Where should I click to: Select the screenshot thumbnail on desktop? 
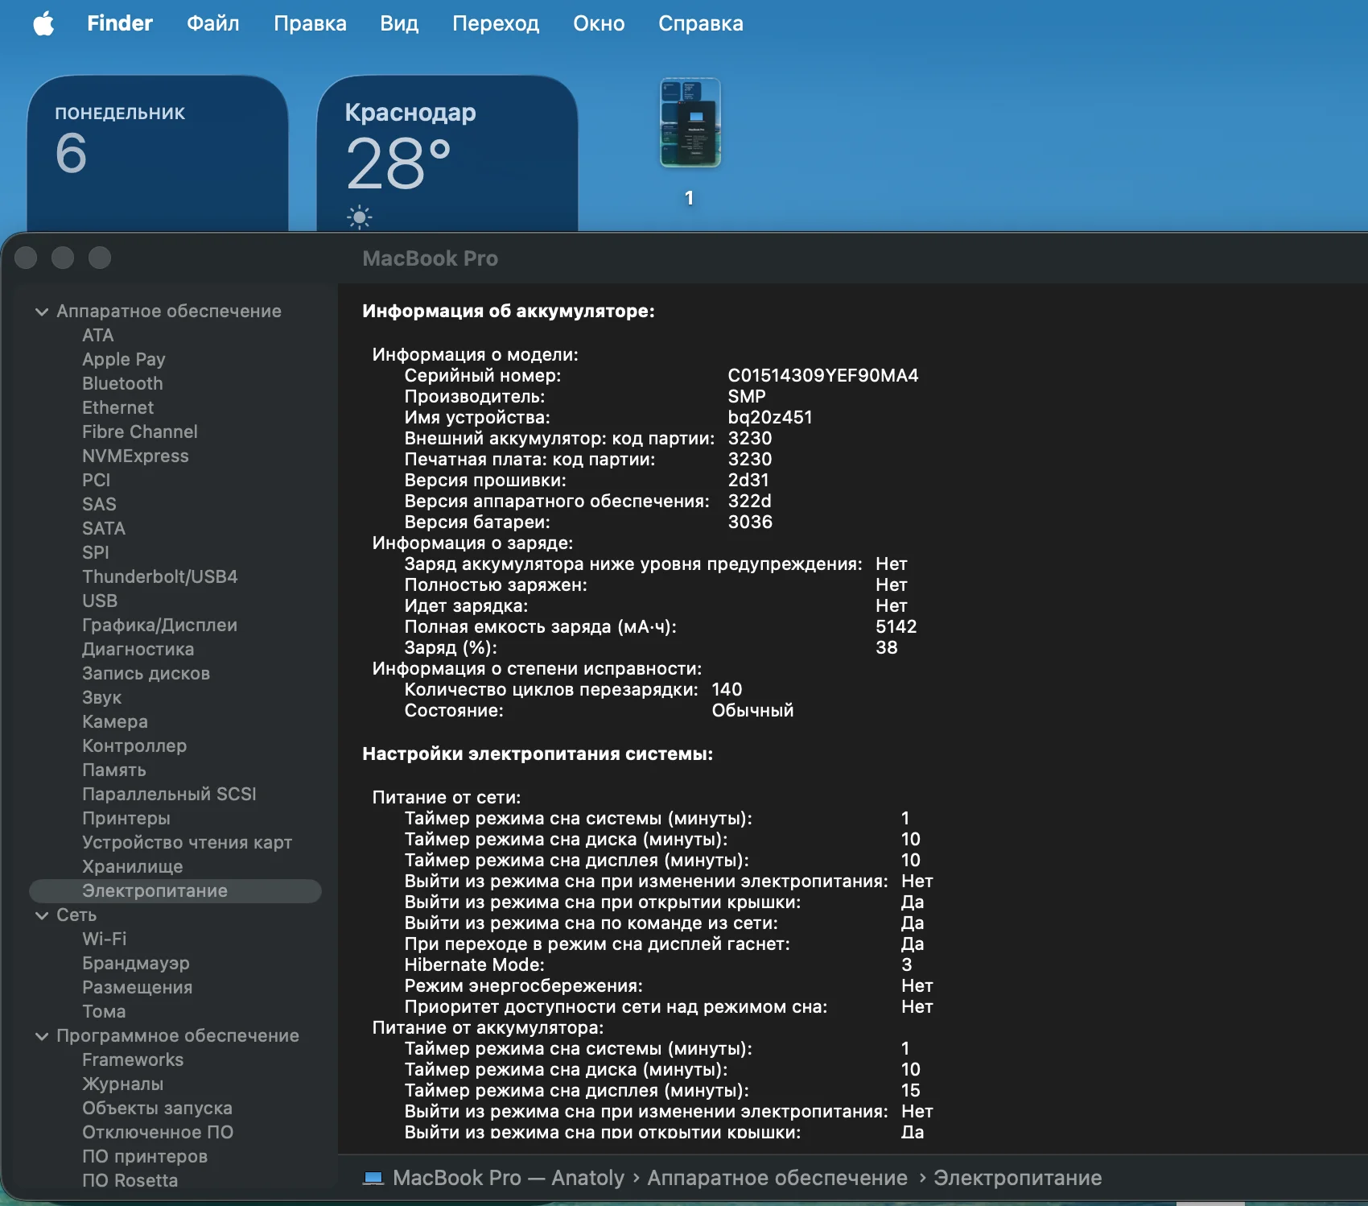690,123
